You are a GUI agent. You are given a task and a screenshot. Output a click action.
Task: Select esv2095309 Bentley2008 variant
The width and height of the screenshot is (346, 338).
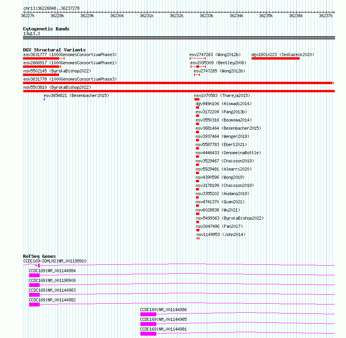pos(218,63)
